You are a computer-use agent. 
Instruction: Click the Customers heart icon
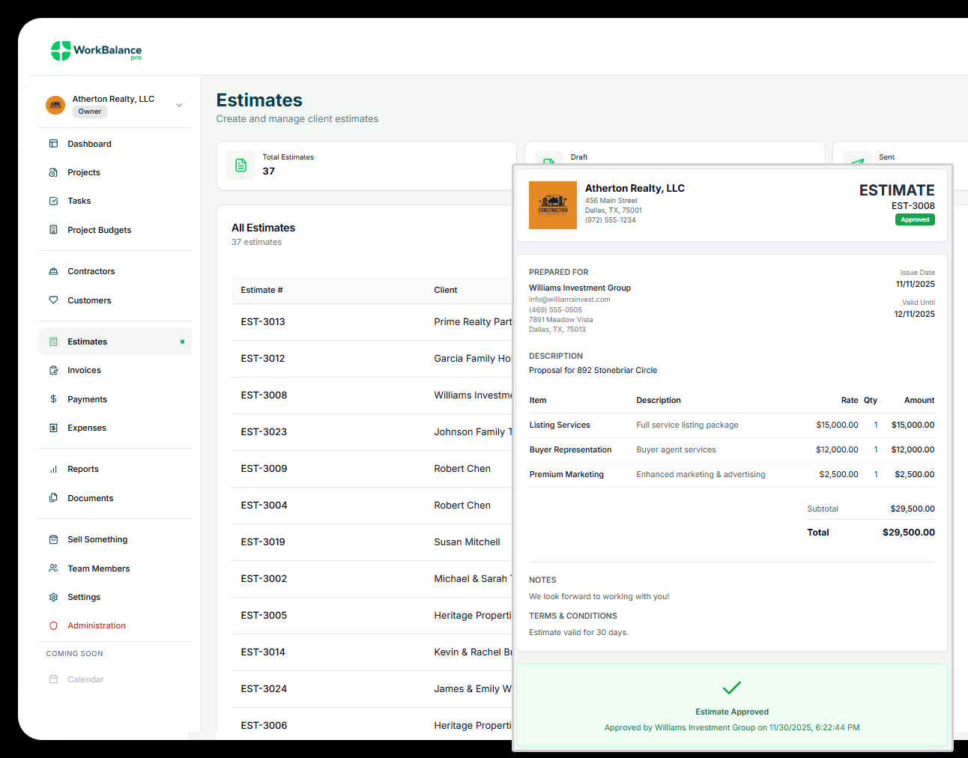tap(53, 300)
